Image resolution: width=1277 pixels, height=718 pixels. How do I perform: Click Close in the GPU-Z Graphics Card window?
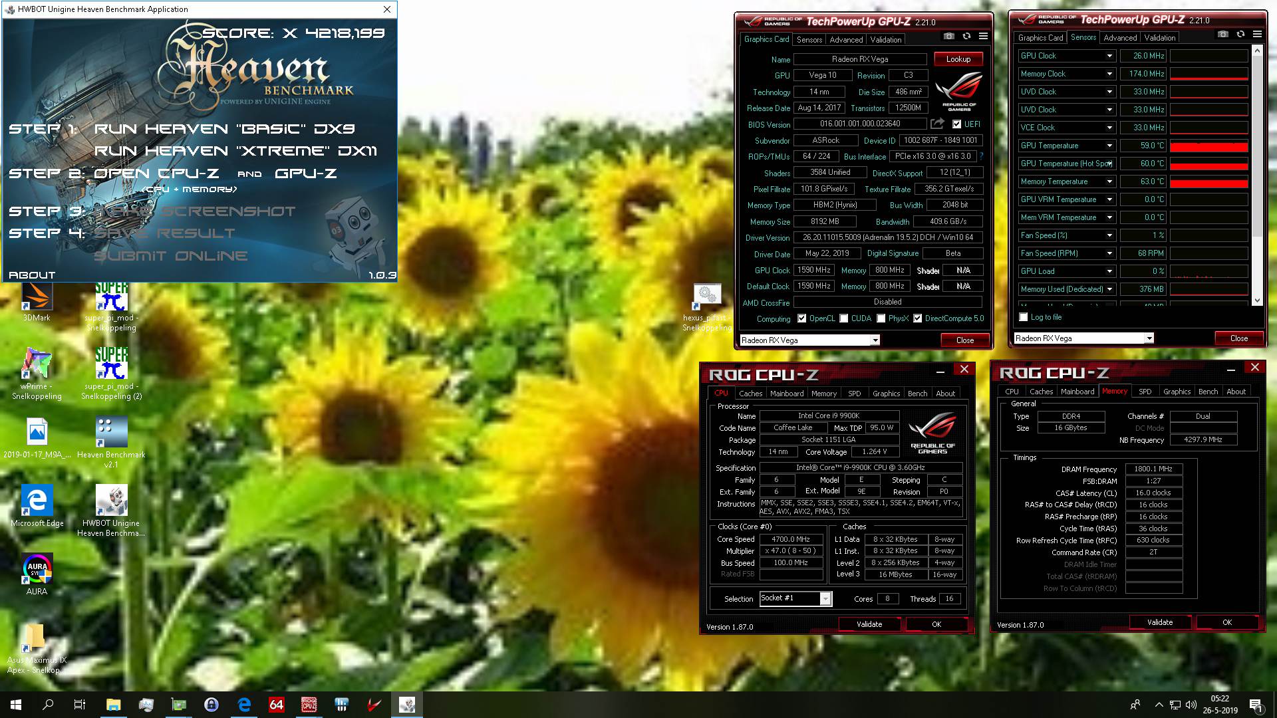click(x=964, y=340)
